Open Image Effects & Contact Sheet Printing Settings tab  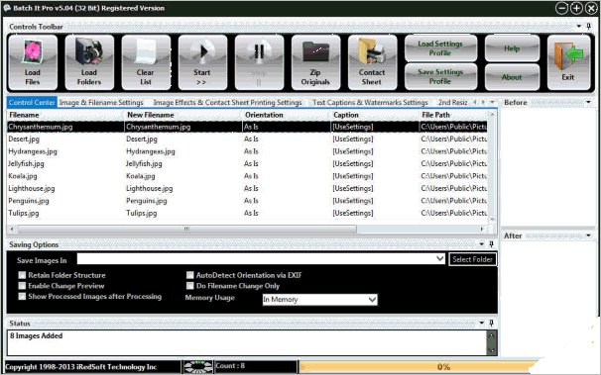[x=228, y=103]
